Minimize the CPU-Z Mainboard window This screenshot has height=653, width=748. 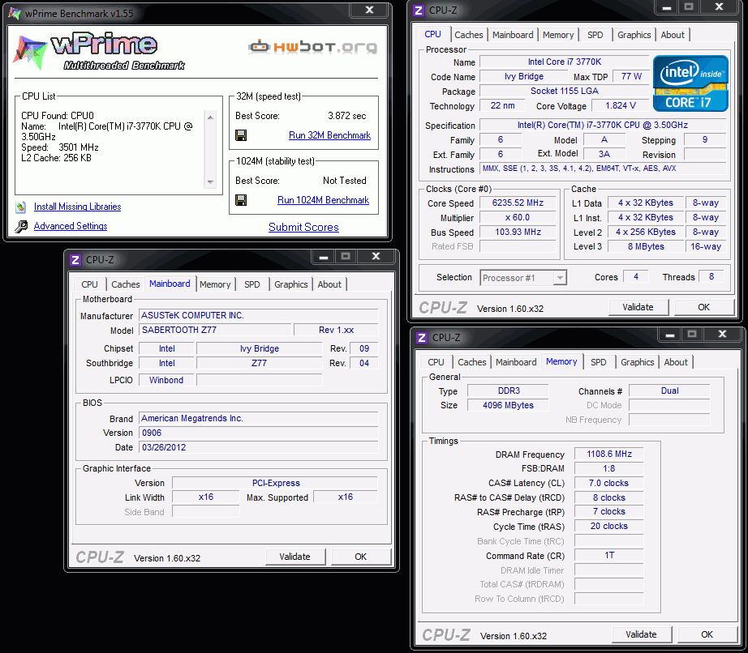pos(324,256)
